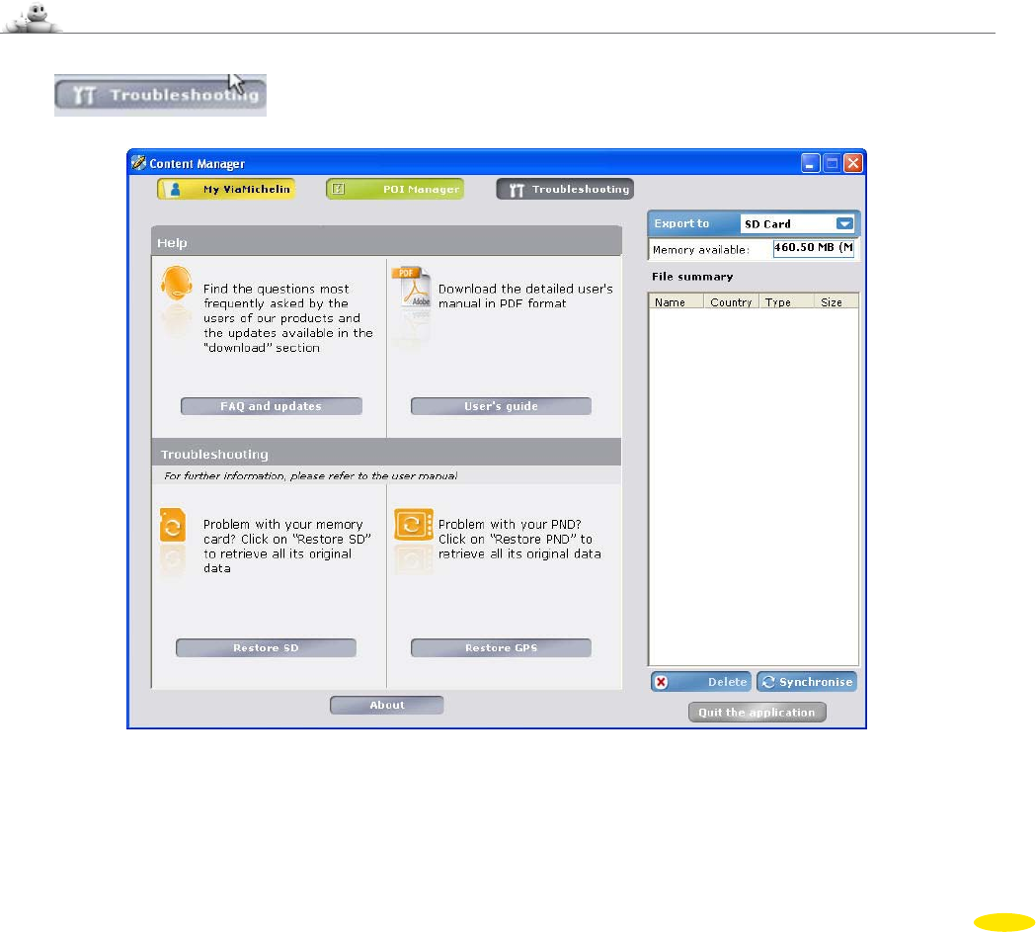The image size is (1036, 932).
Task: Click the red X icon on Delete
Action: point(661,682)
